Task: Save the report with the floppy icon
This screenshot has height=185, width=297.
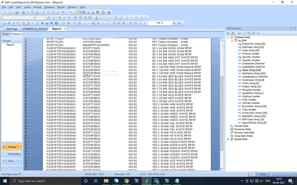Action: point(16,12)
